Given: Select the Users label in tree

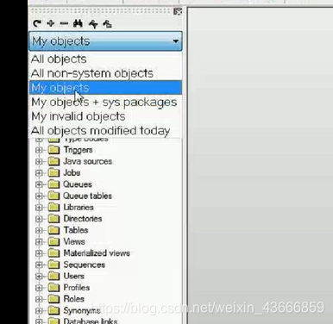Looking at the screenshot, I should 74,277.
